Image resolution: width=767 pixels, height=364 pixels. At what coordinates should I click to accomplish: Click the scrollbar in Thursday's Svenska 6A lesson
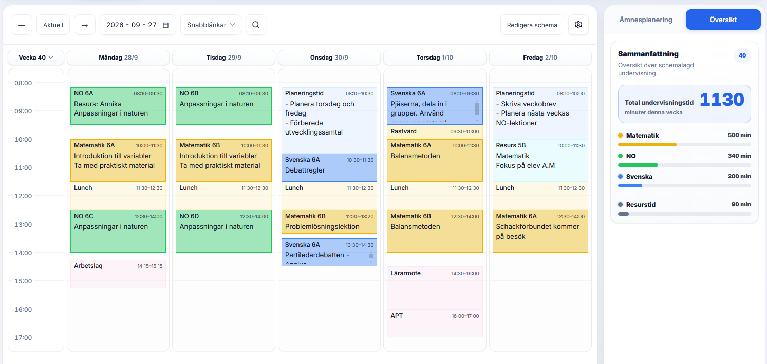click(477, 110)
